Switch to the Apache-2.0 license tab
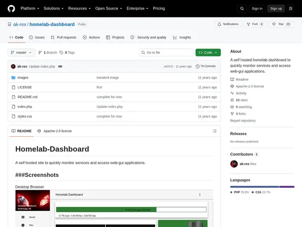Screen dimensions: 302x227 (55, 131)
